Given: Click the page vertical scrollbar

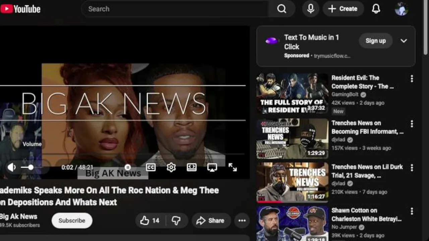Looking at the screenshot, I should [426, 27].
